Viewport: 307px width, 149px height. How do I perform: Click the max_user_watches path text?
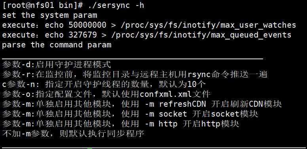click(258, 25)
